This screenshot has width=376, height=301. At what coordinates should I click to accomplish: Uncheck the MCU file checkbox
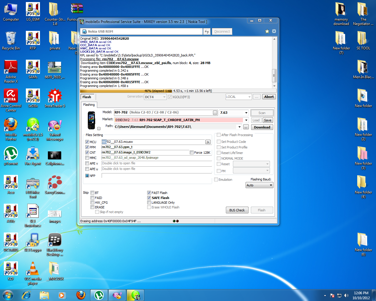click(x=87, y=142)
